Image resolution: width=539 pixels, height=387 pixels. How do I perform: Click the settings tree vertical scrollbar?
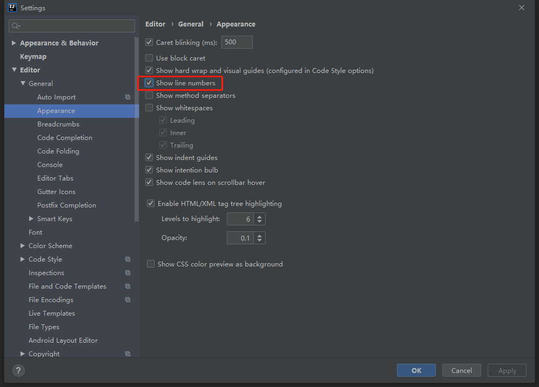[x=137, y=129]
